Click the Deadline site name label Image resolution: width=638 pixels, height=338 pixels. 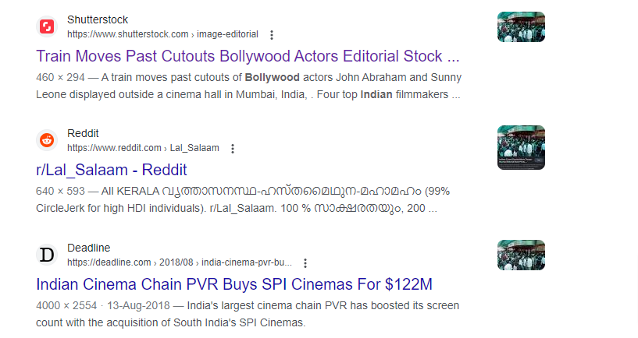(x=89, y=248)
